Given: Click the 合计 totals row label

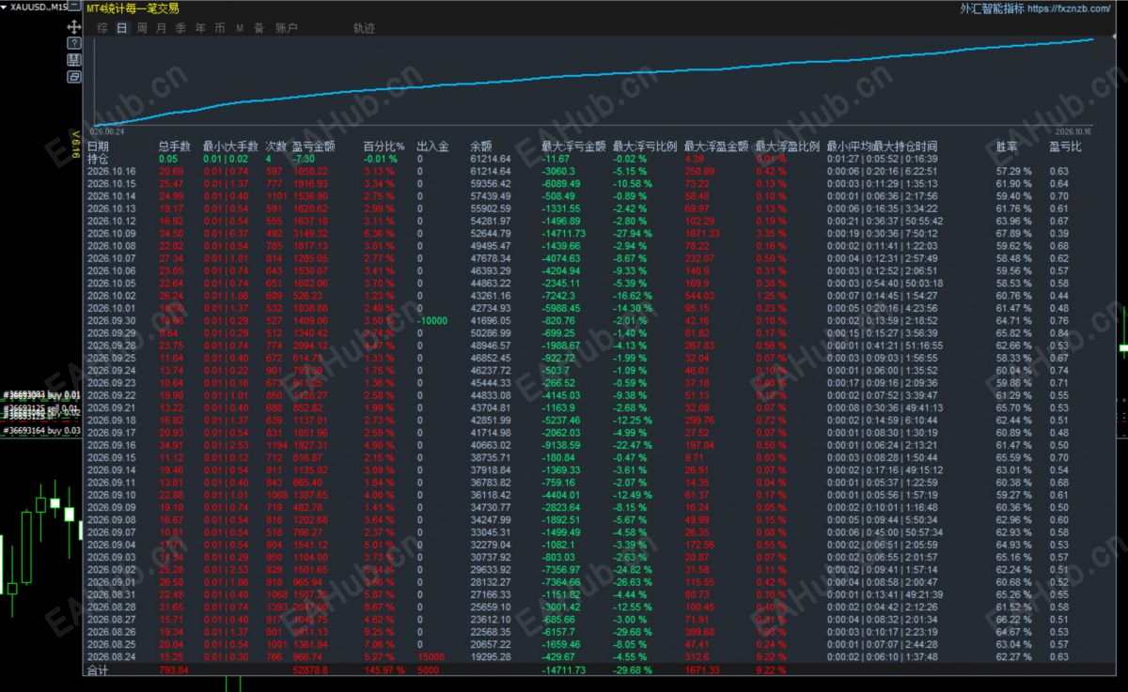Looking at the screenshot, I should (x=98, y=670).
